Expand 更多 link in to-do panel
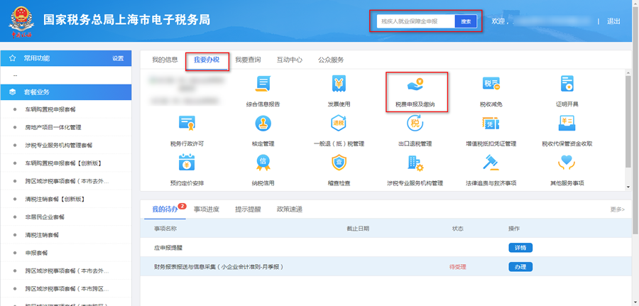 tap(617, 209)
